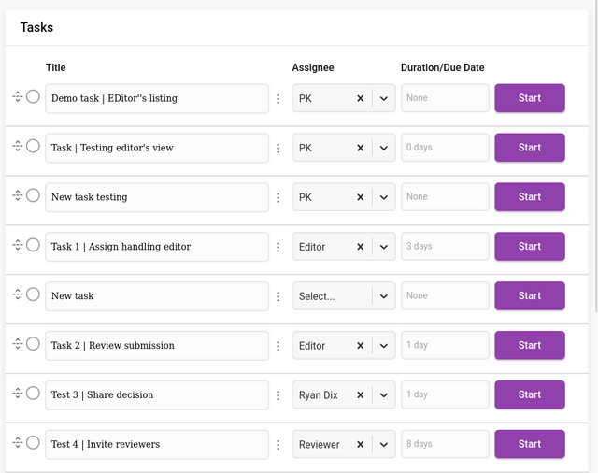Viewport: 598px width, 473px height.
Task: Open assignee dropdown arrow on Task 1 row
Action: point(383,247)
